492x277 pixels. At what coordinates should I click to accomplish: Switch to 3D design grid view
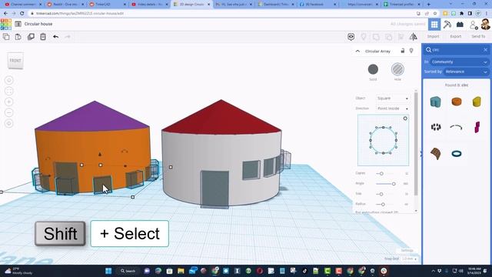tap(434, 24)
